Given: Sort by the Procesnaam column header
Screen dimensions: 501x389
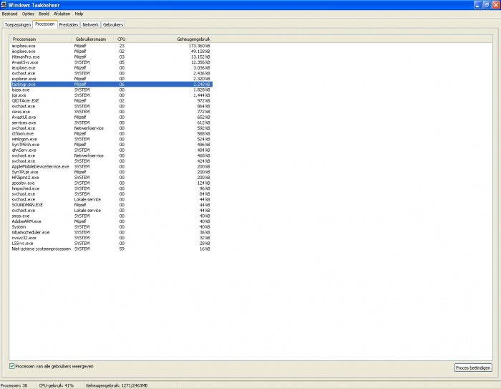Looking at the screenshot, I should tap(41, 39).
